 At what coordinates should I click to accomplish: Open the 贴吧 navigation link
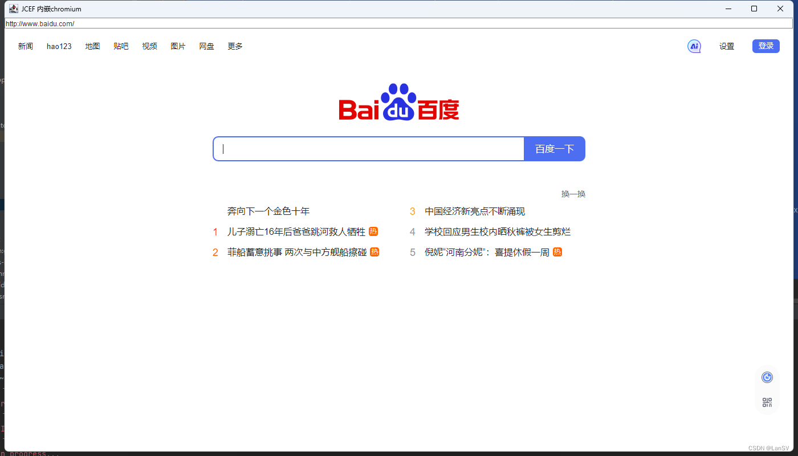pyautogui.click(x=121, y=46)
